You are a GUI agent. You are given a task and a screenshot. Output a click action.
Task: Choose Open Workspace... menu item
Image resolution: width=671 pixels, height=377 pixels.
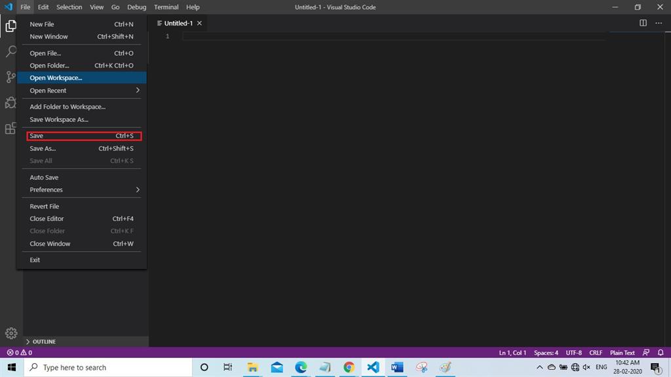point(82,77)
